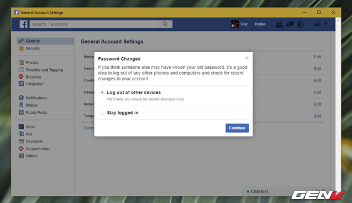
Task: Click the Payments card icon
Action: [x=21, y=141]
